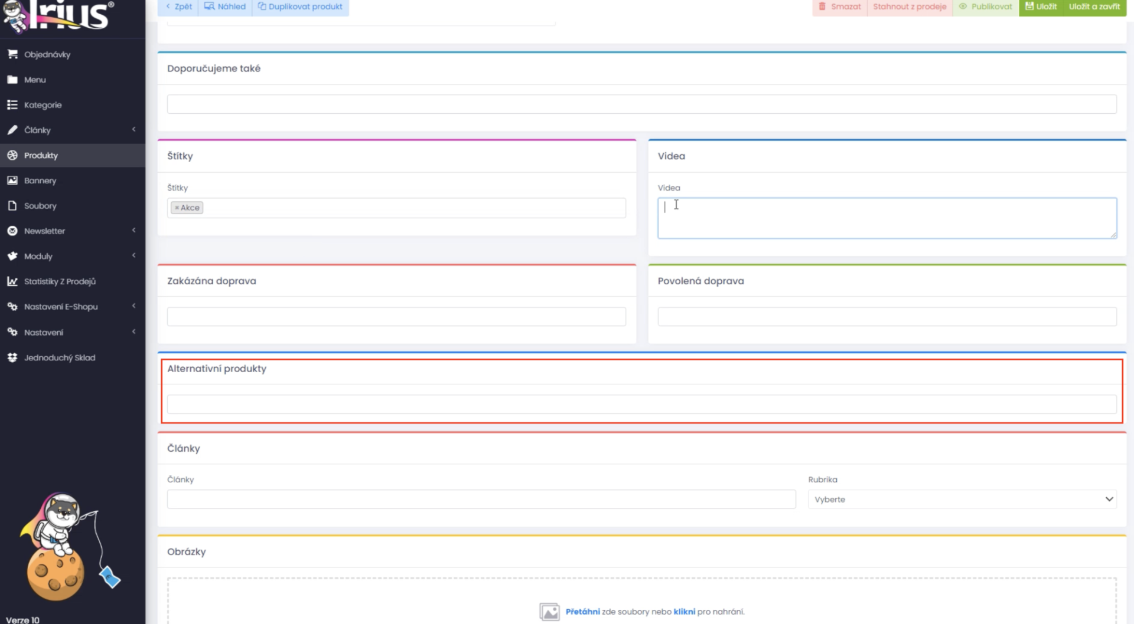Image resolution: width=1134 pixels, height=624 pixels.
Task: Open the Rubrika Vyberte dropdown
Action: pos(962,500)
